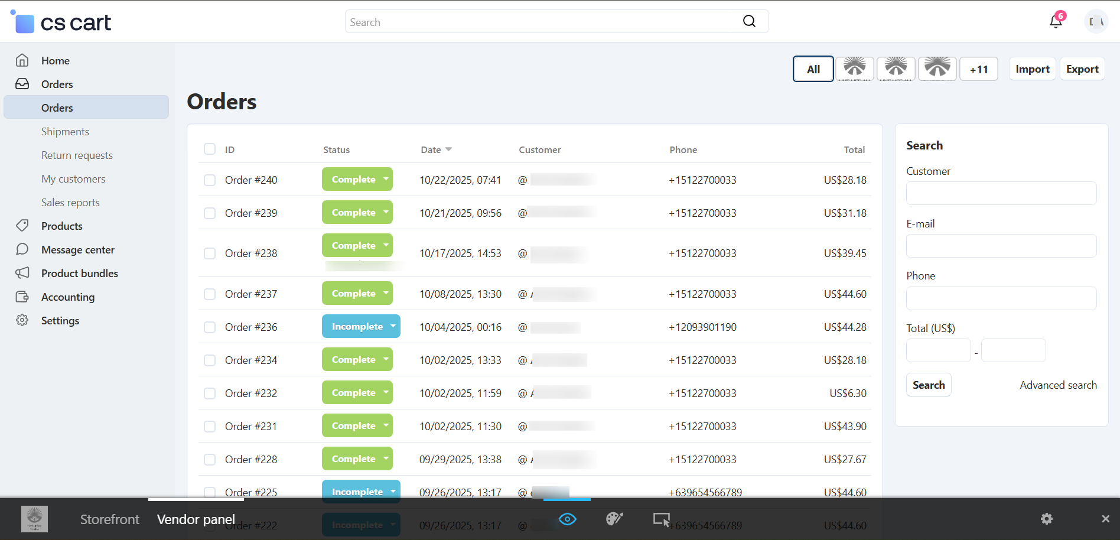Click the Export button
1120x540 pixels.
(x=1082, y=69)
